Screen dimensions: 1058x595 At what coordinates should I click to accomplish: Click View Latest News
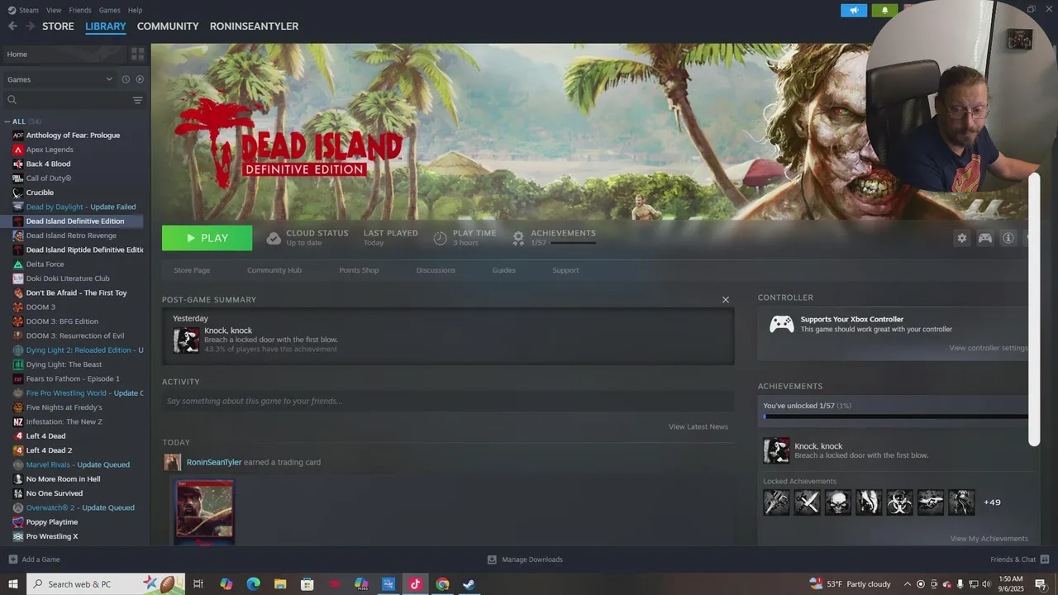click(x=698, y=426)
